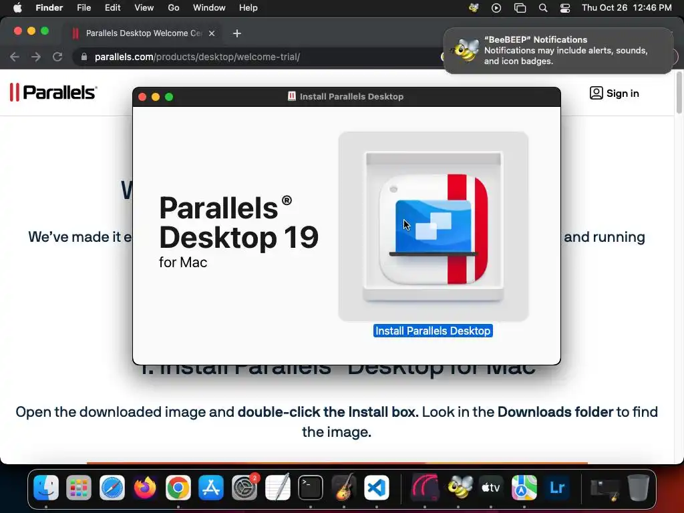Click the date and time in menu bar
This screenshot has height=513, width=684.
(627, 8)
